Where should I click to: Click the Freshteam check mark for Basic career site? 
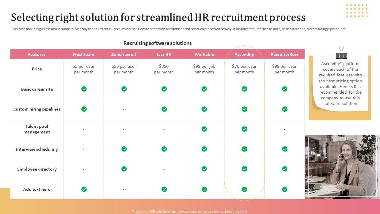84,89
